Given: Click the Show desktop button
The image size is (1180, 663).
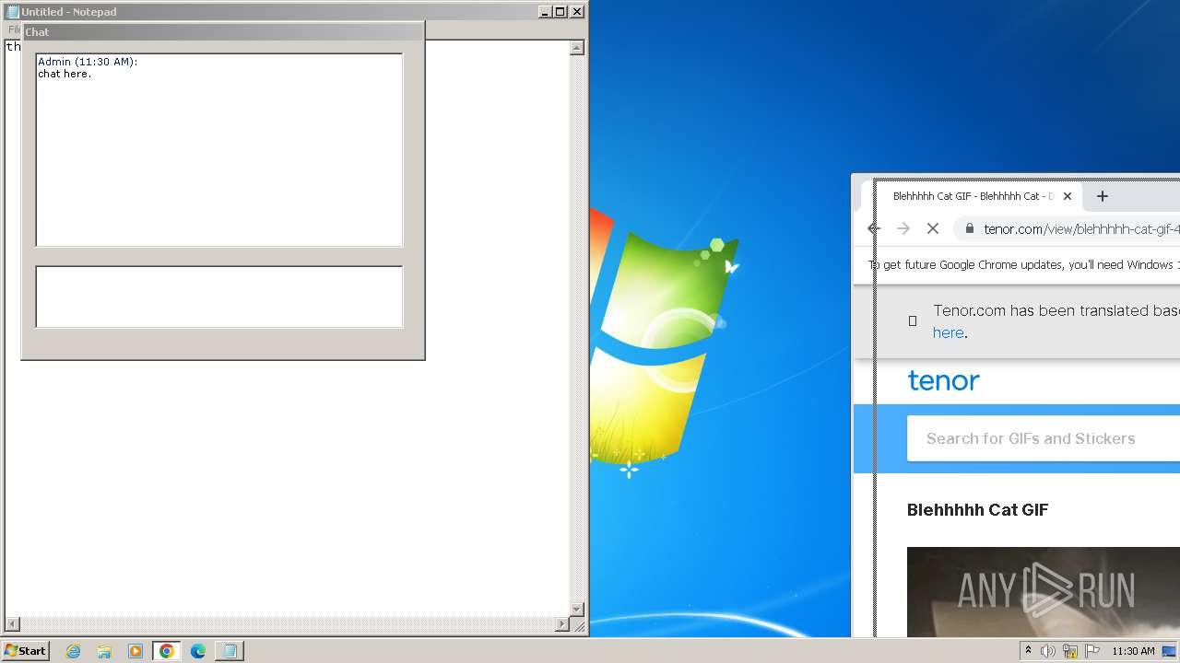Looking at the screenshot, I should (1170, 651).
